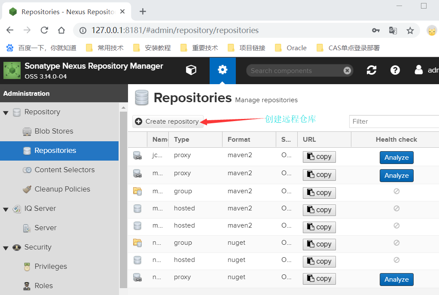Click the sidebar scrollbar up arrow
This screenshot has width=439, height=295.
tap(123, 107)
